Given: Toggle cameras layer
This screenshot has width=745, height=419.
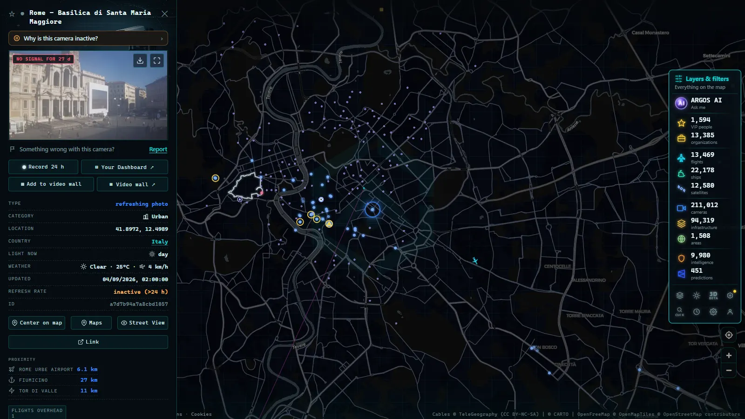Looking at the screenshot, I should click(705, 208).
